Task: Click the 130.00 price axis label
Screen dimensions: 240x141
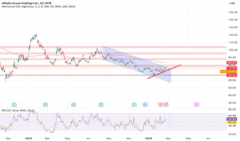Action: click(x=233, y=27)
